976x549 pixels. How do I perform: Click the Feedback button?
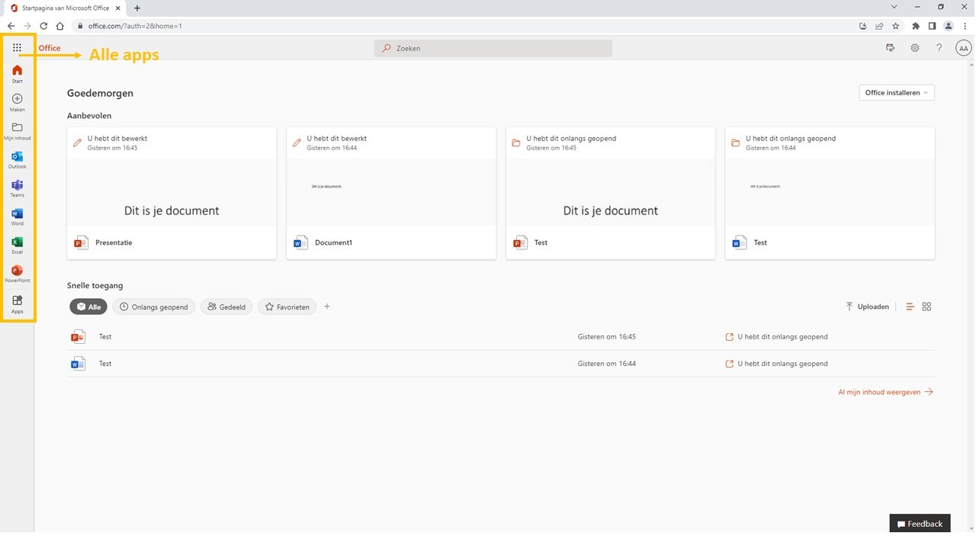(x=920, y=523)
